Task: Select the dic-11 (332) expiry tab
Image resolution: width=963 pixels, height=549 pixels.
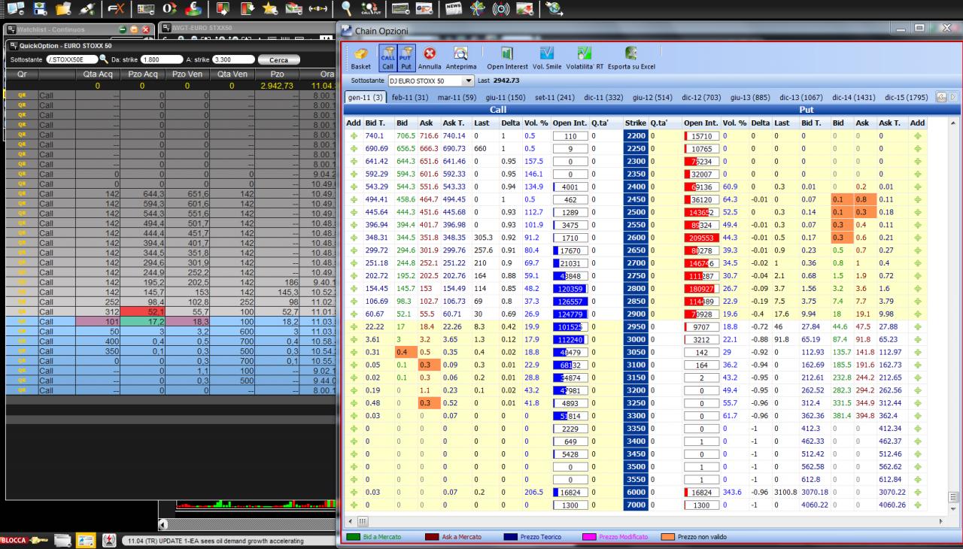Action: (x=603, y=97)
